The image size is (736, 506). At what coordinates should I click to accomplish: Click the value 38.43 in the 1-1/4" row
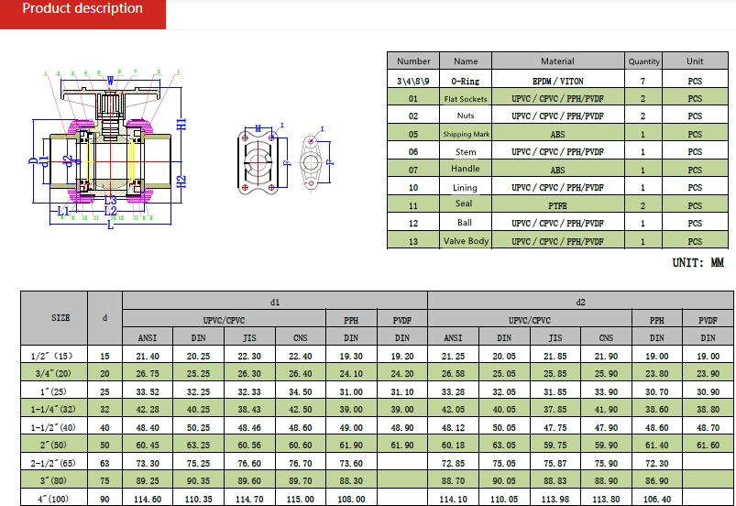249,410
